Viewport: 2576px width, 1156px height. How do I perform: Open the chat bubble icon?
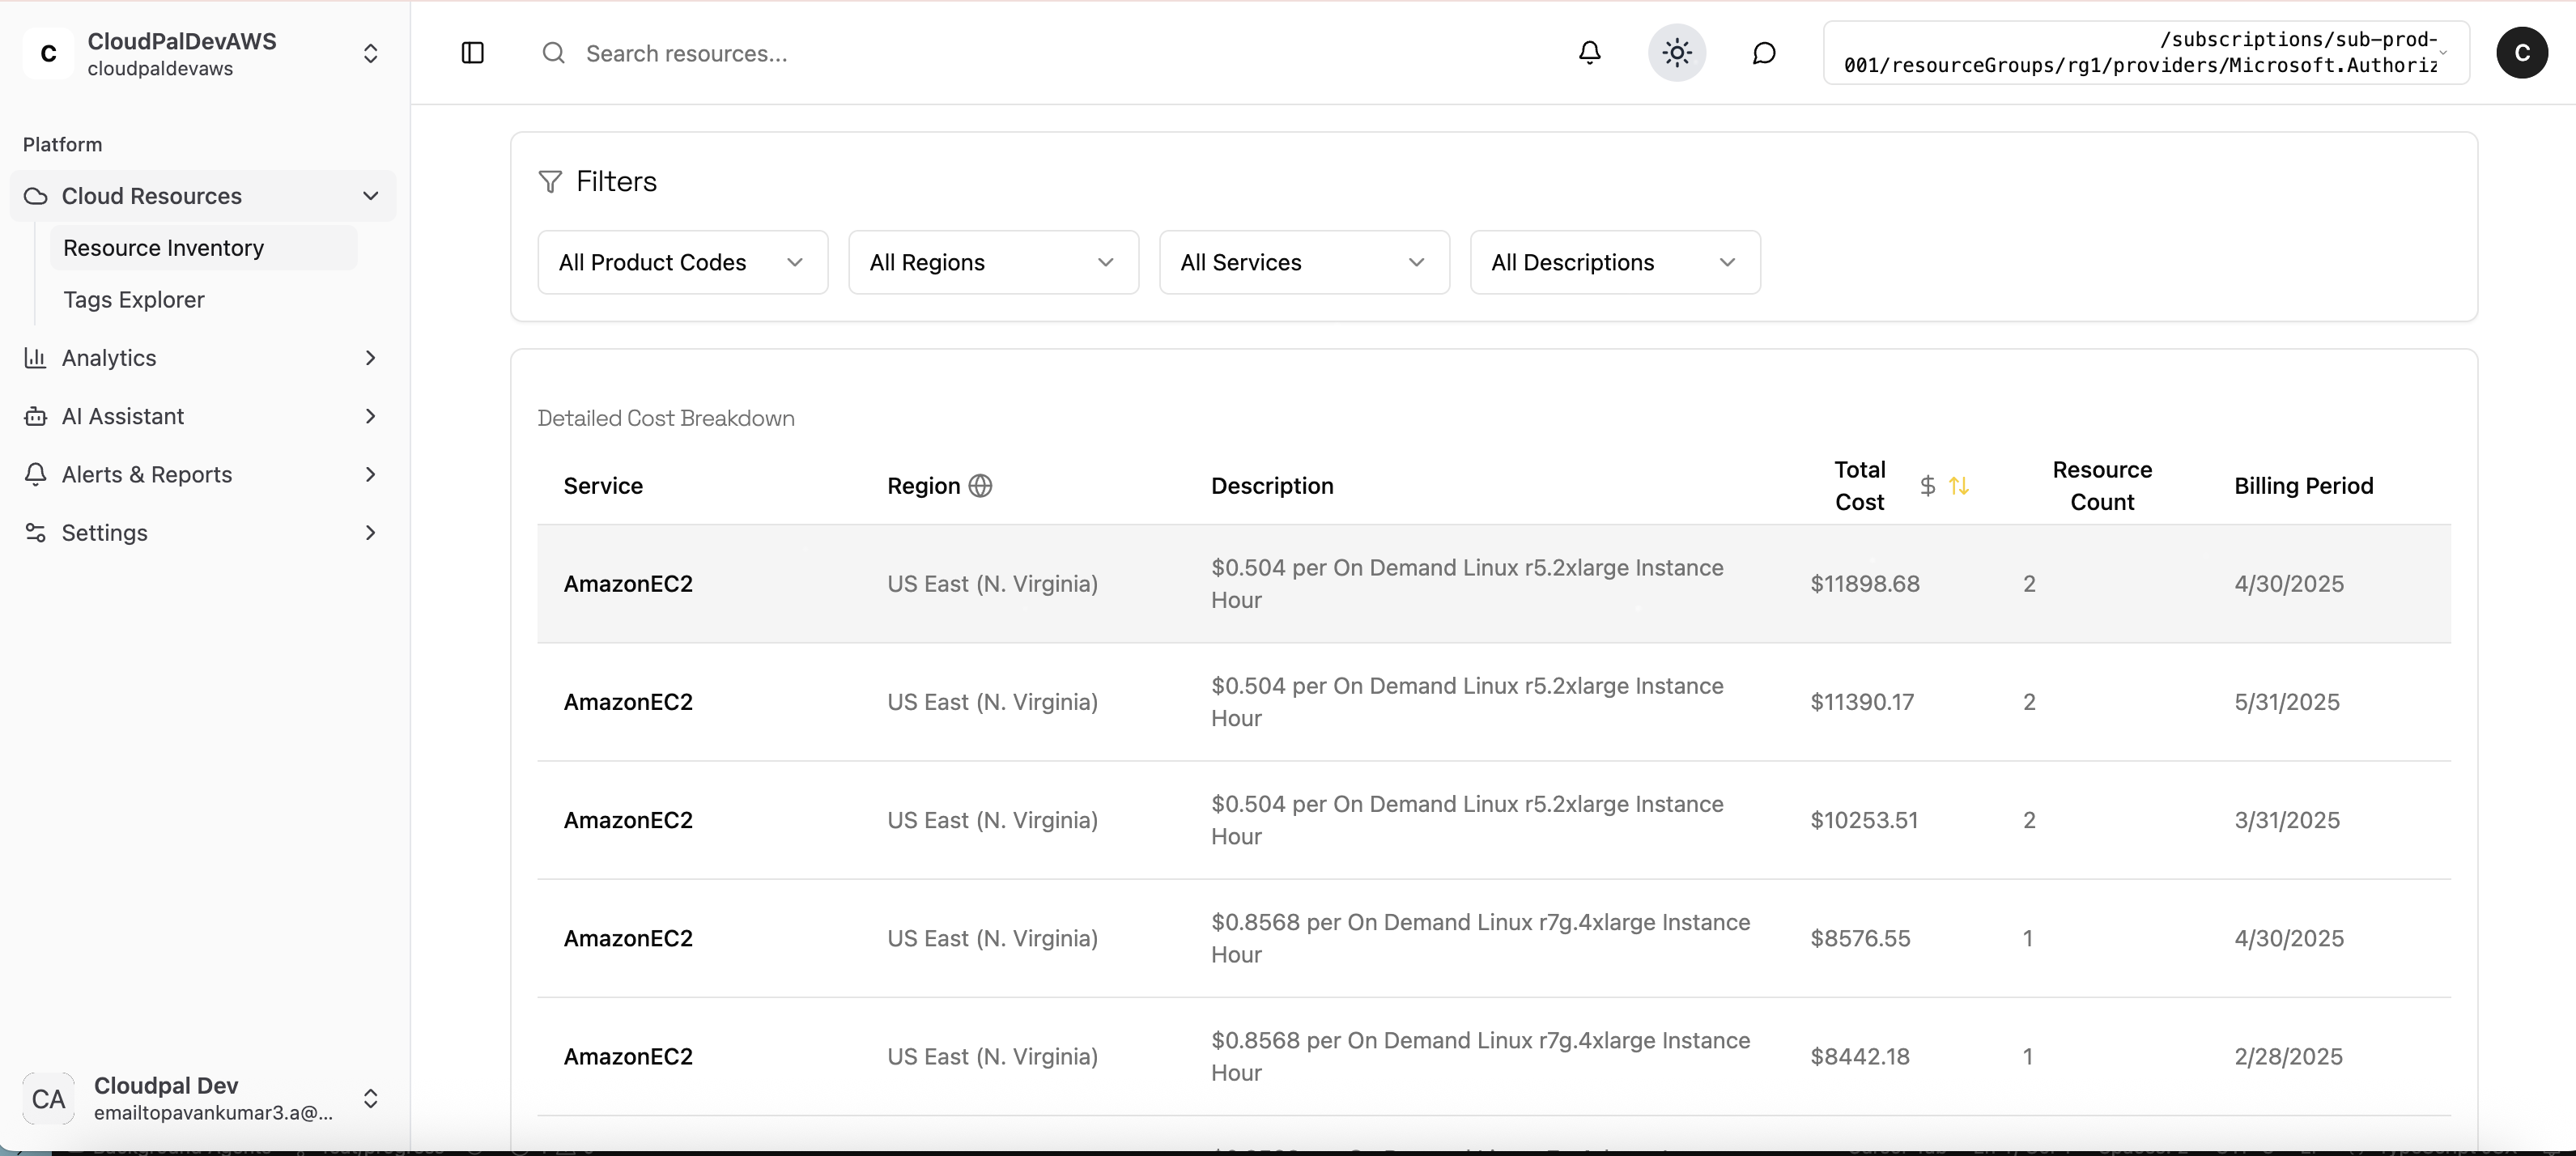(1764, 53)
